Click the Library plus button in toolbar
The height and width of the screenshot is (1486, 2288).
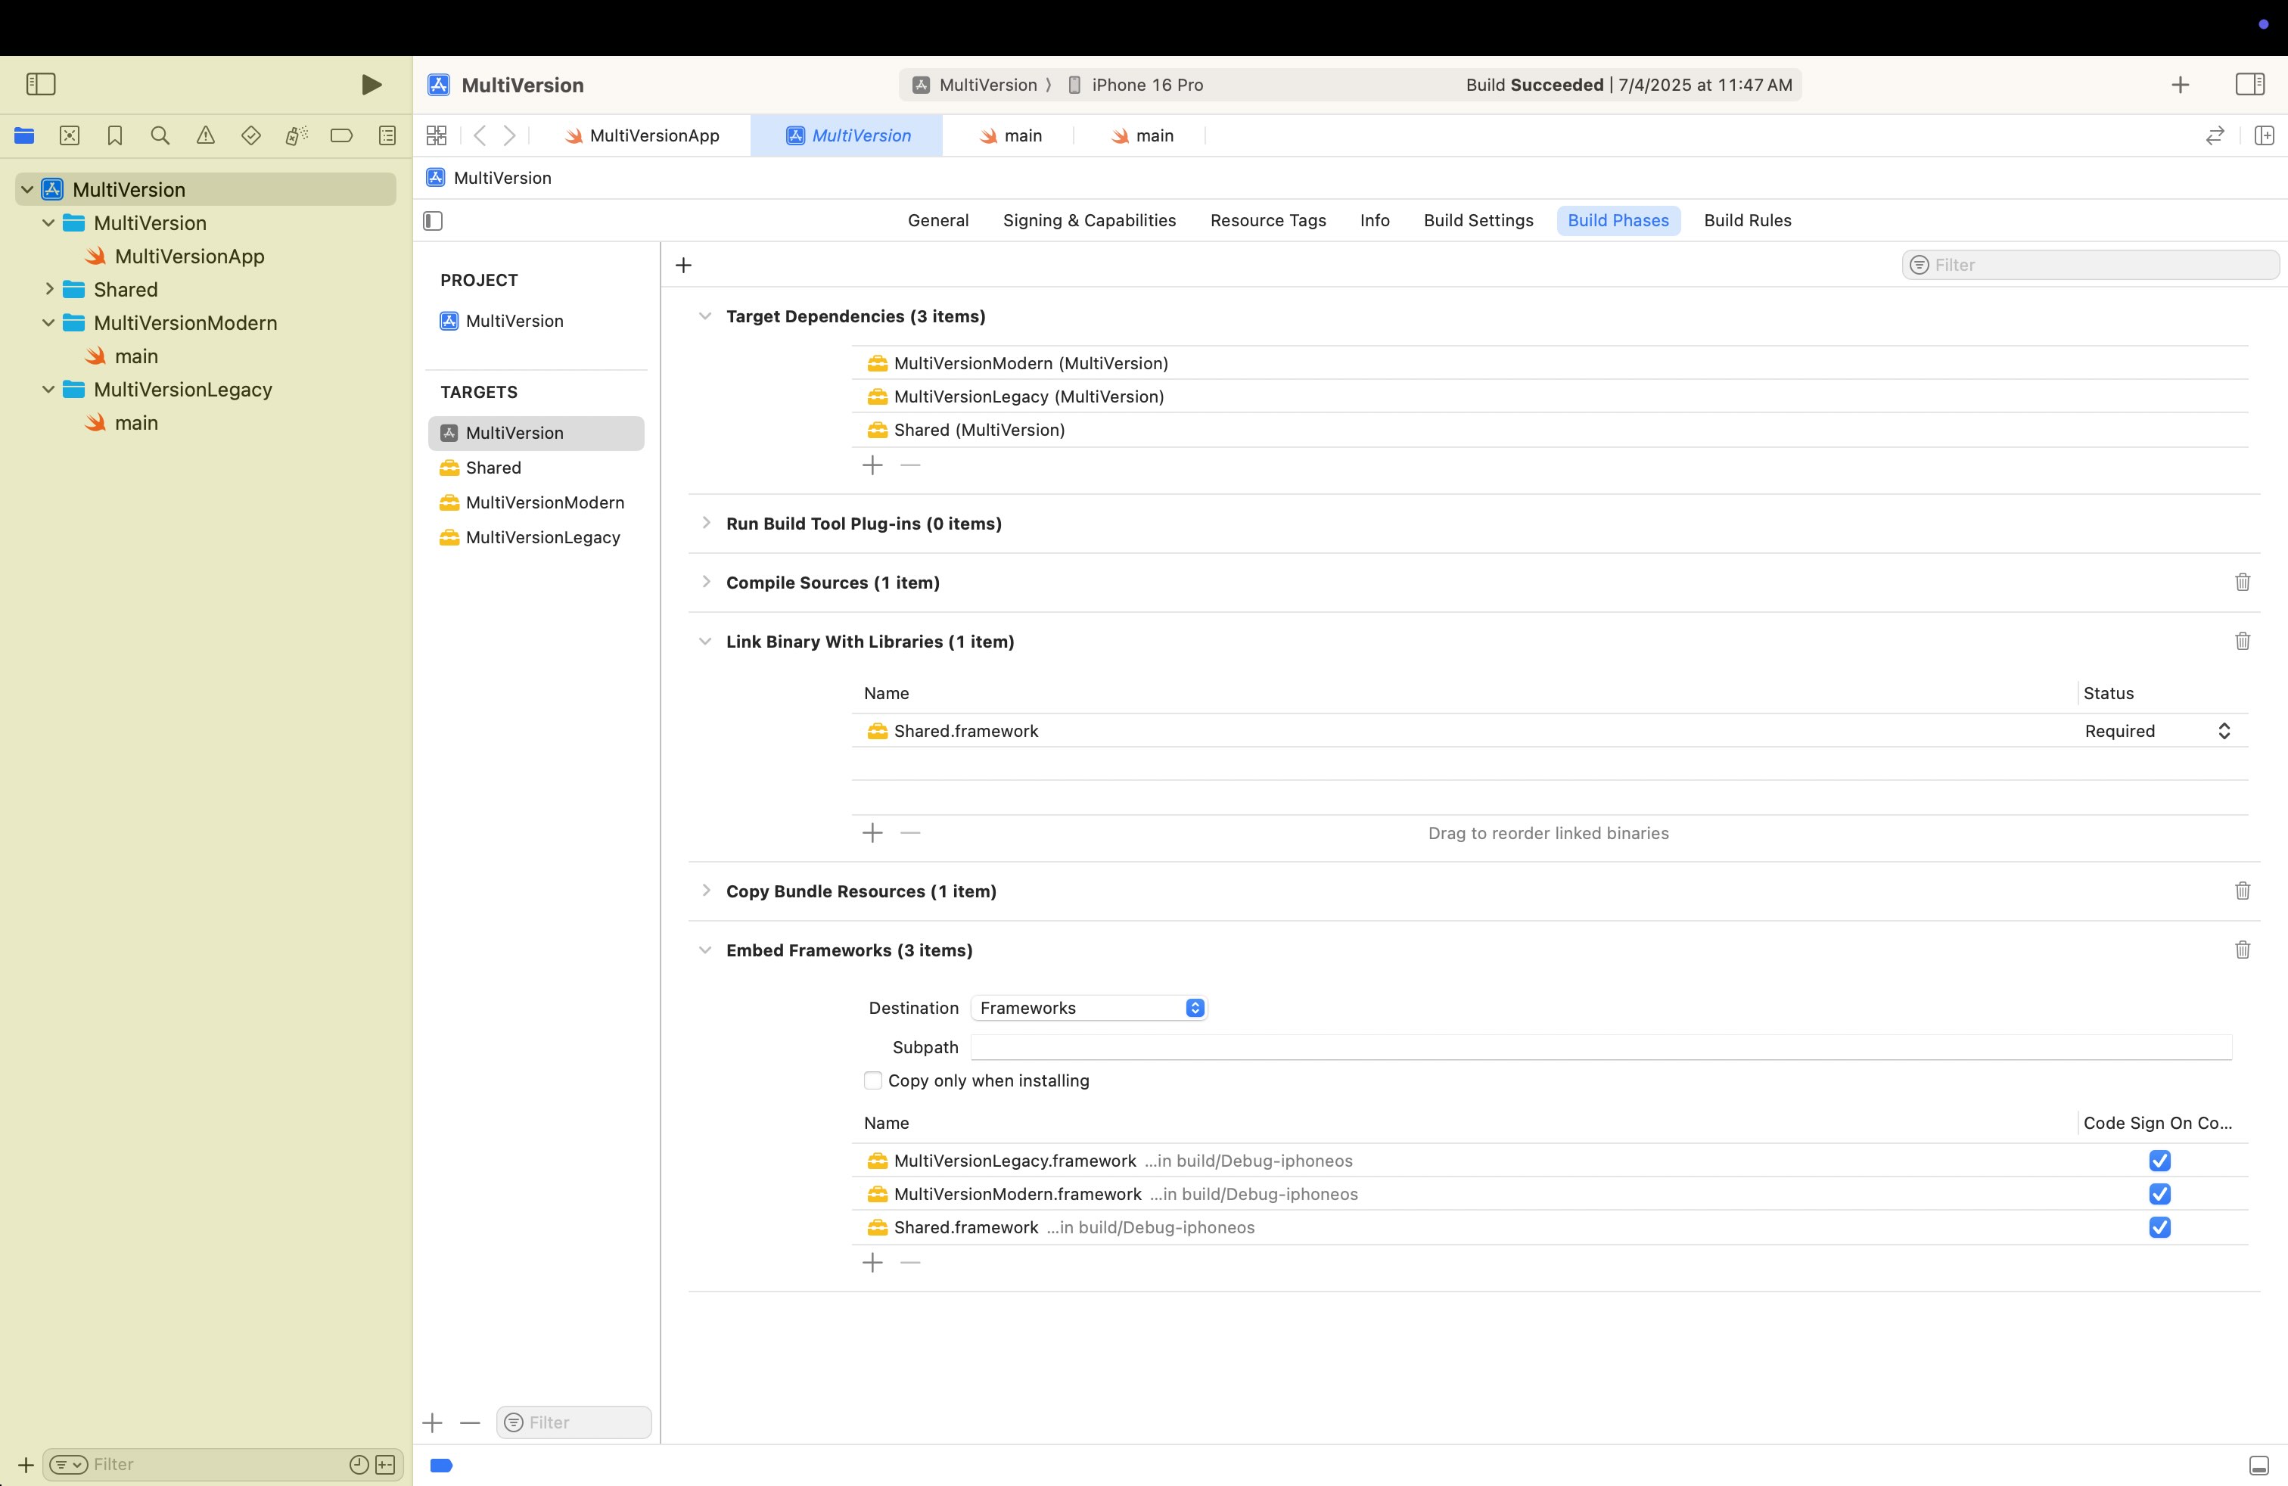coord(2181,85)
